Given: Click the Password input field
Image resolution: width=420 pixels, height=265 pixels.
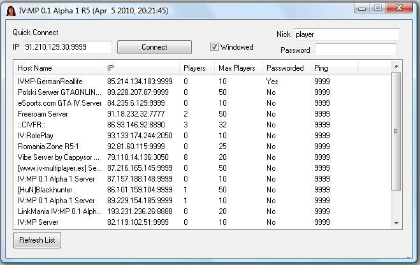Looking at the screenshot, I should 356,50.
